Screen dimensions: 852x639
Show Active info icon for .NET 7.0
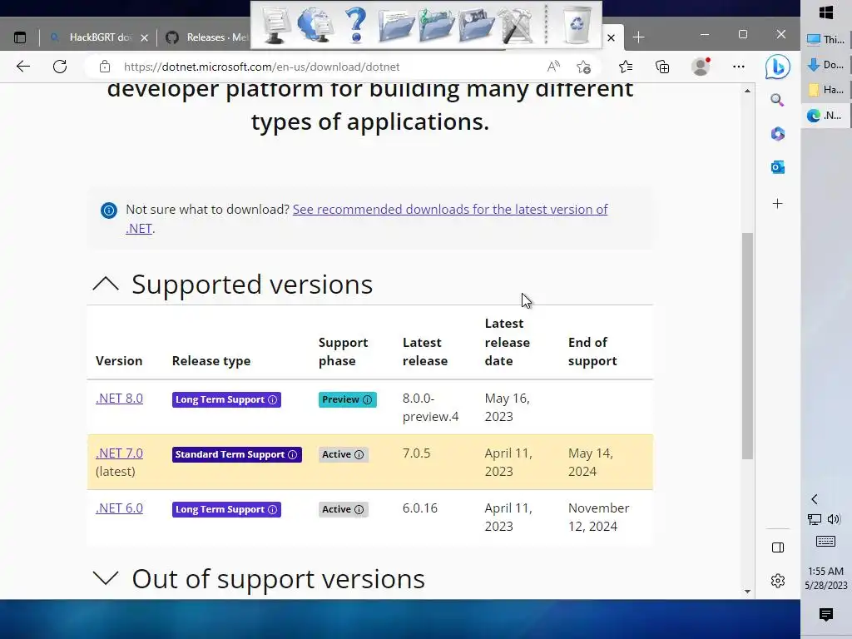(359, 455)
